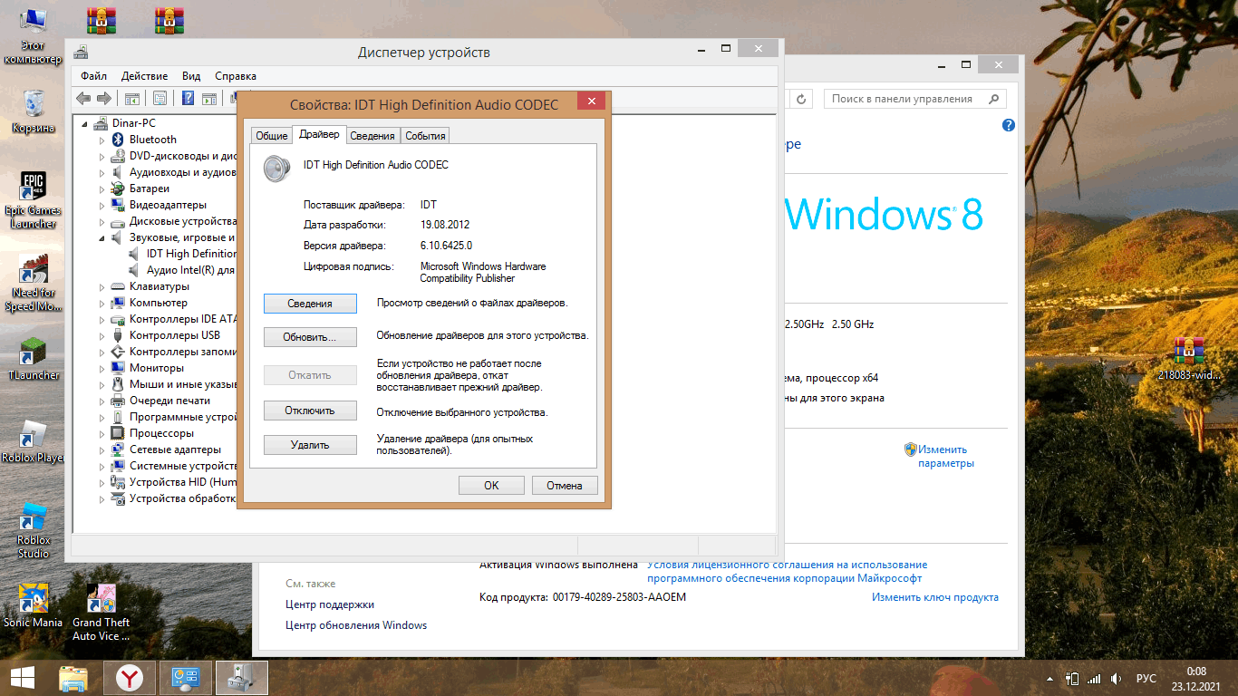Image resolution: width=1238 pixels, height=696 pixels.
Task: Click the Отключить device button
Action: coord(310,411)
